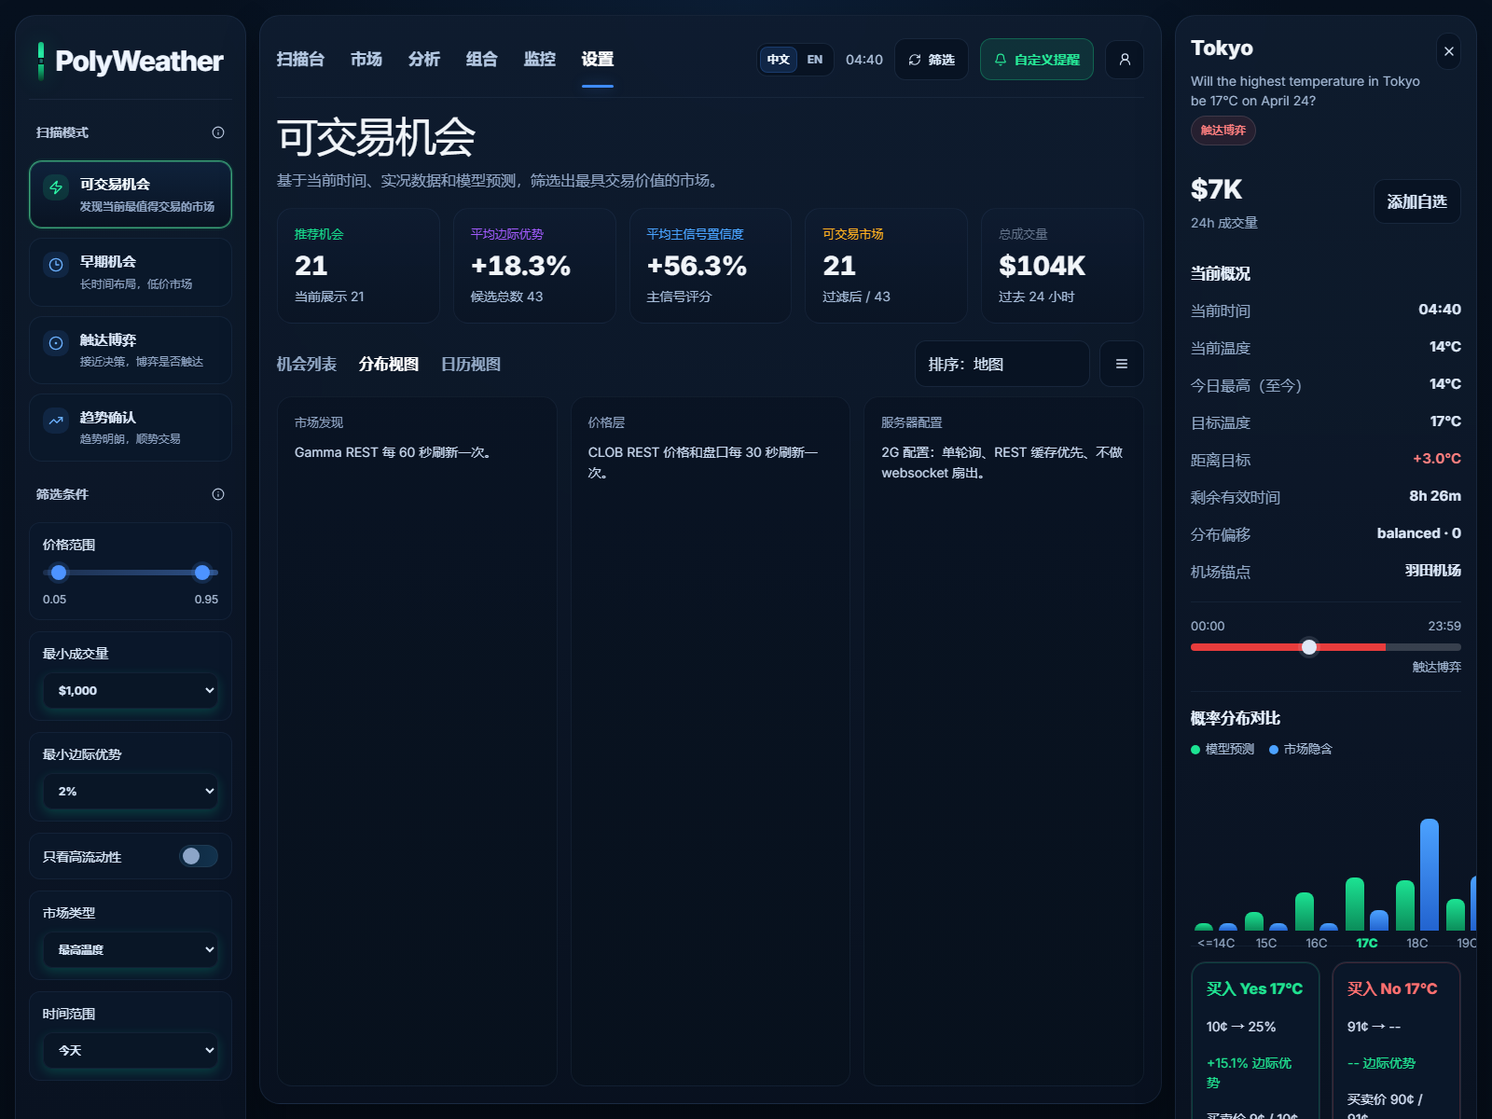Open 市场类型 最高温度 dropdown

coord(131,950)
